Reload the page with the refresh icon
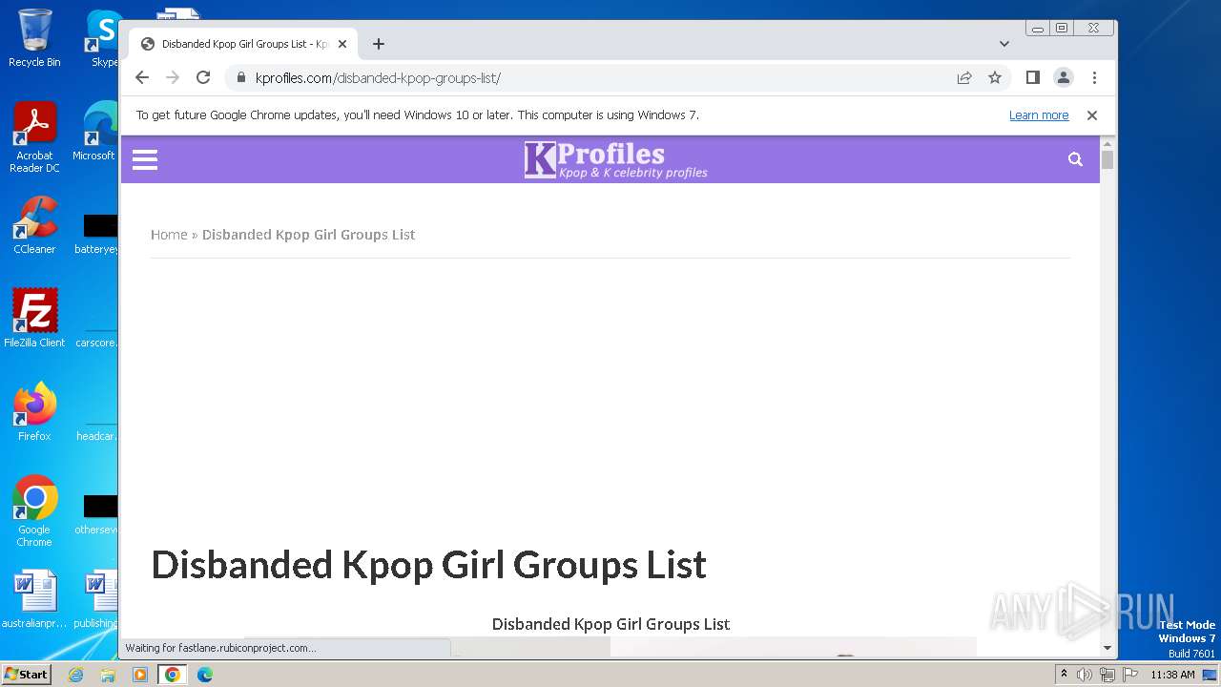The width and height of the screenshot is (1221, 687). (203, 77)
